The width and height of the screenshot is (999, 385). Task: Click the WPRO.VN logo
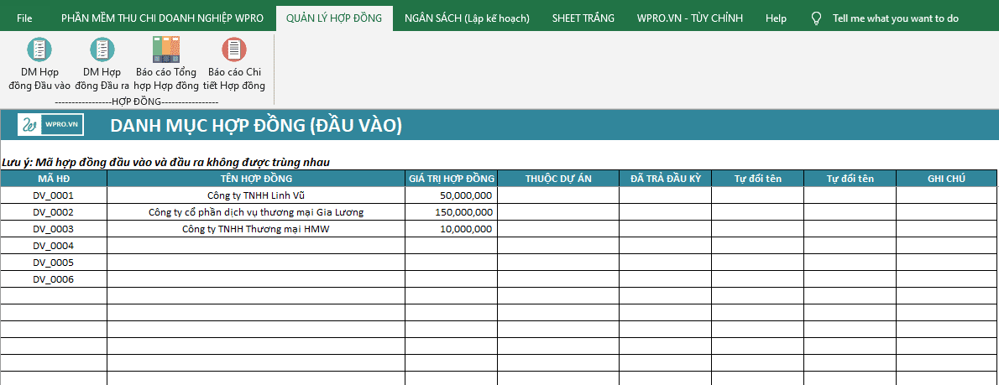coord(50,126)
